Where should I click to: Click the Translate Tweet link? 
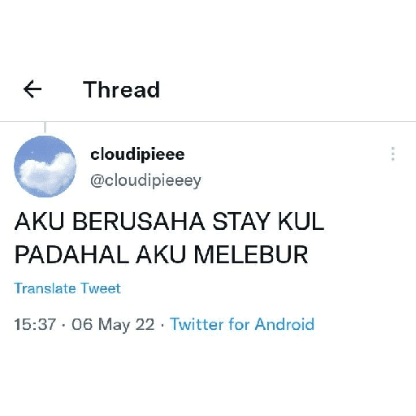tap(67, 288)
